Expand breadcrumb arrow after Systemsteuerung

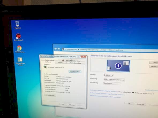click(x=78, y=50)
